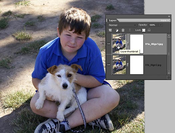This screenshot has height=133, width=175.
Task: Open the Normal blend mode dropdown
Action: click(x=122, y=25)
